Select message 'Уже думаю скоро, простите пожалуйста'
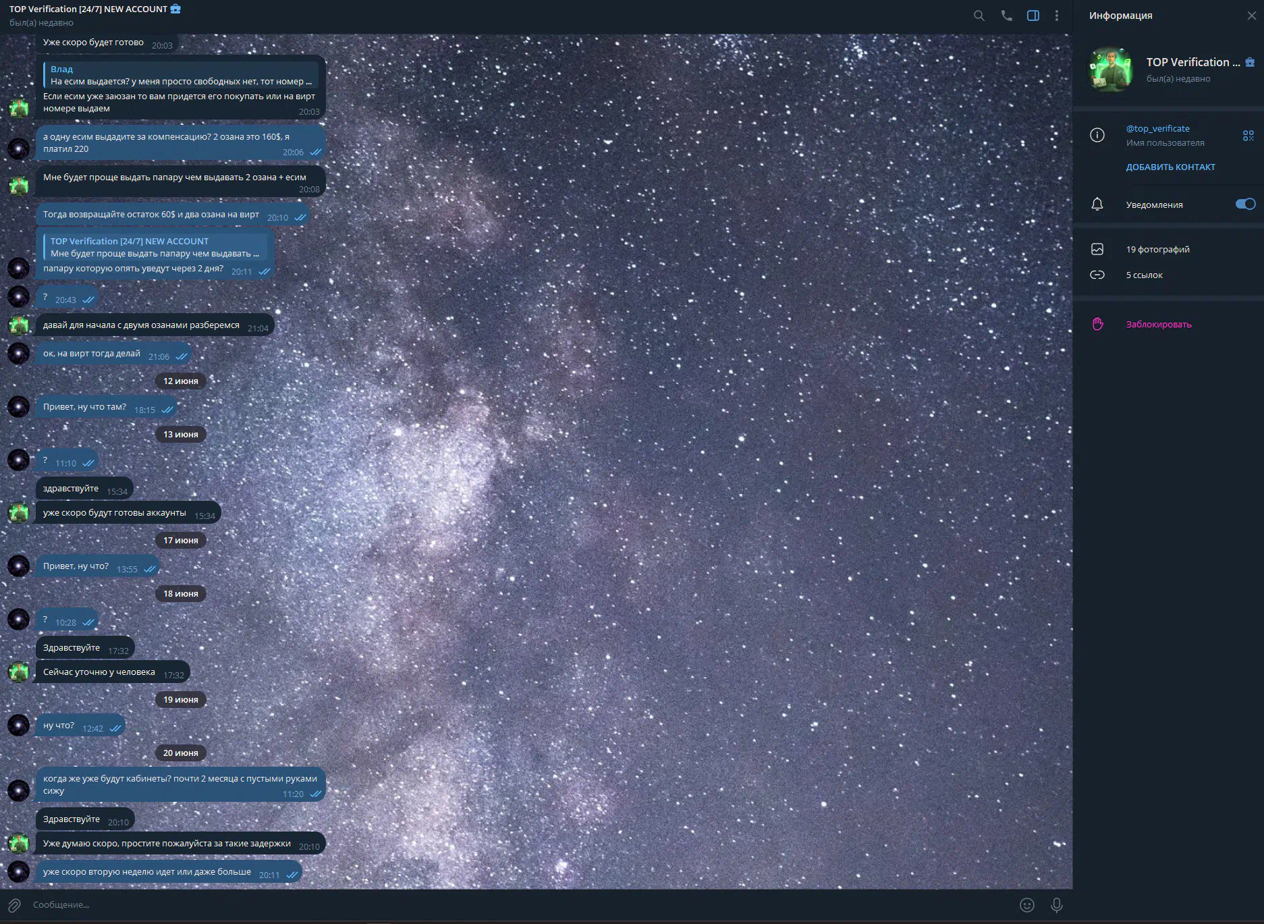 tap(181, 844)
